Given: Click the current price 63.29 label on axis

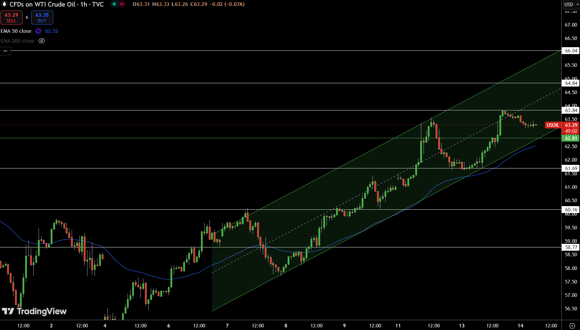Looking at the screenshot, I should [571, 125].
